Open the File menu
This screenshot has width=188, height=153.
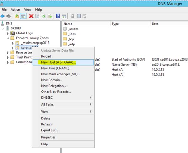coord(4,10)
